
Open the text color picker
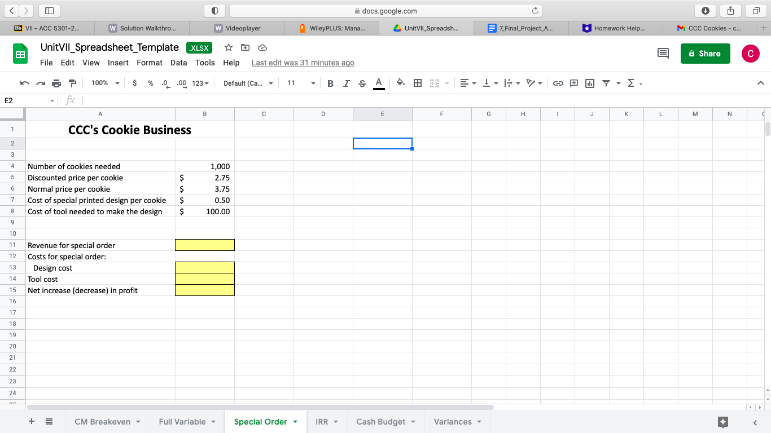point(379,83)
